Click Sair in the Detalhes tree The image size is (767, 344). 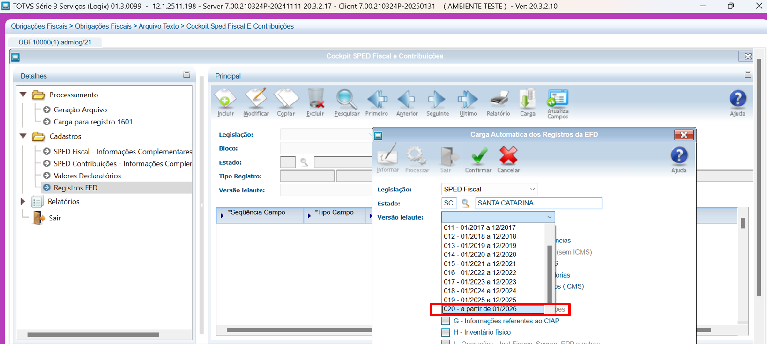[55, 218]
